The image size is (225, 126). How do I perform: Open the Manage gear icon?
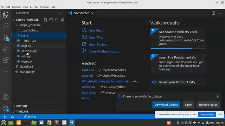(x=6, y=108)
